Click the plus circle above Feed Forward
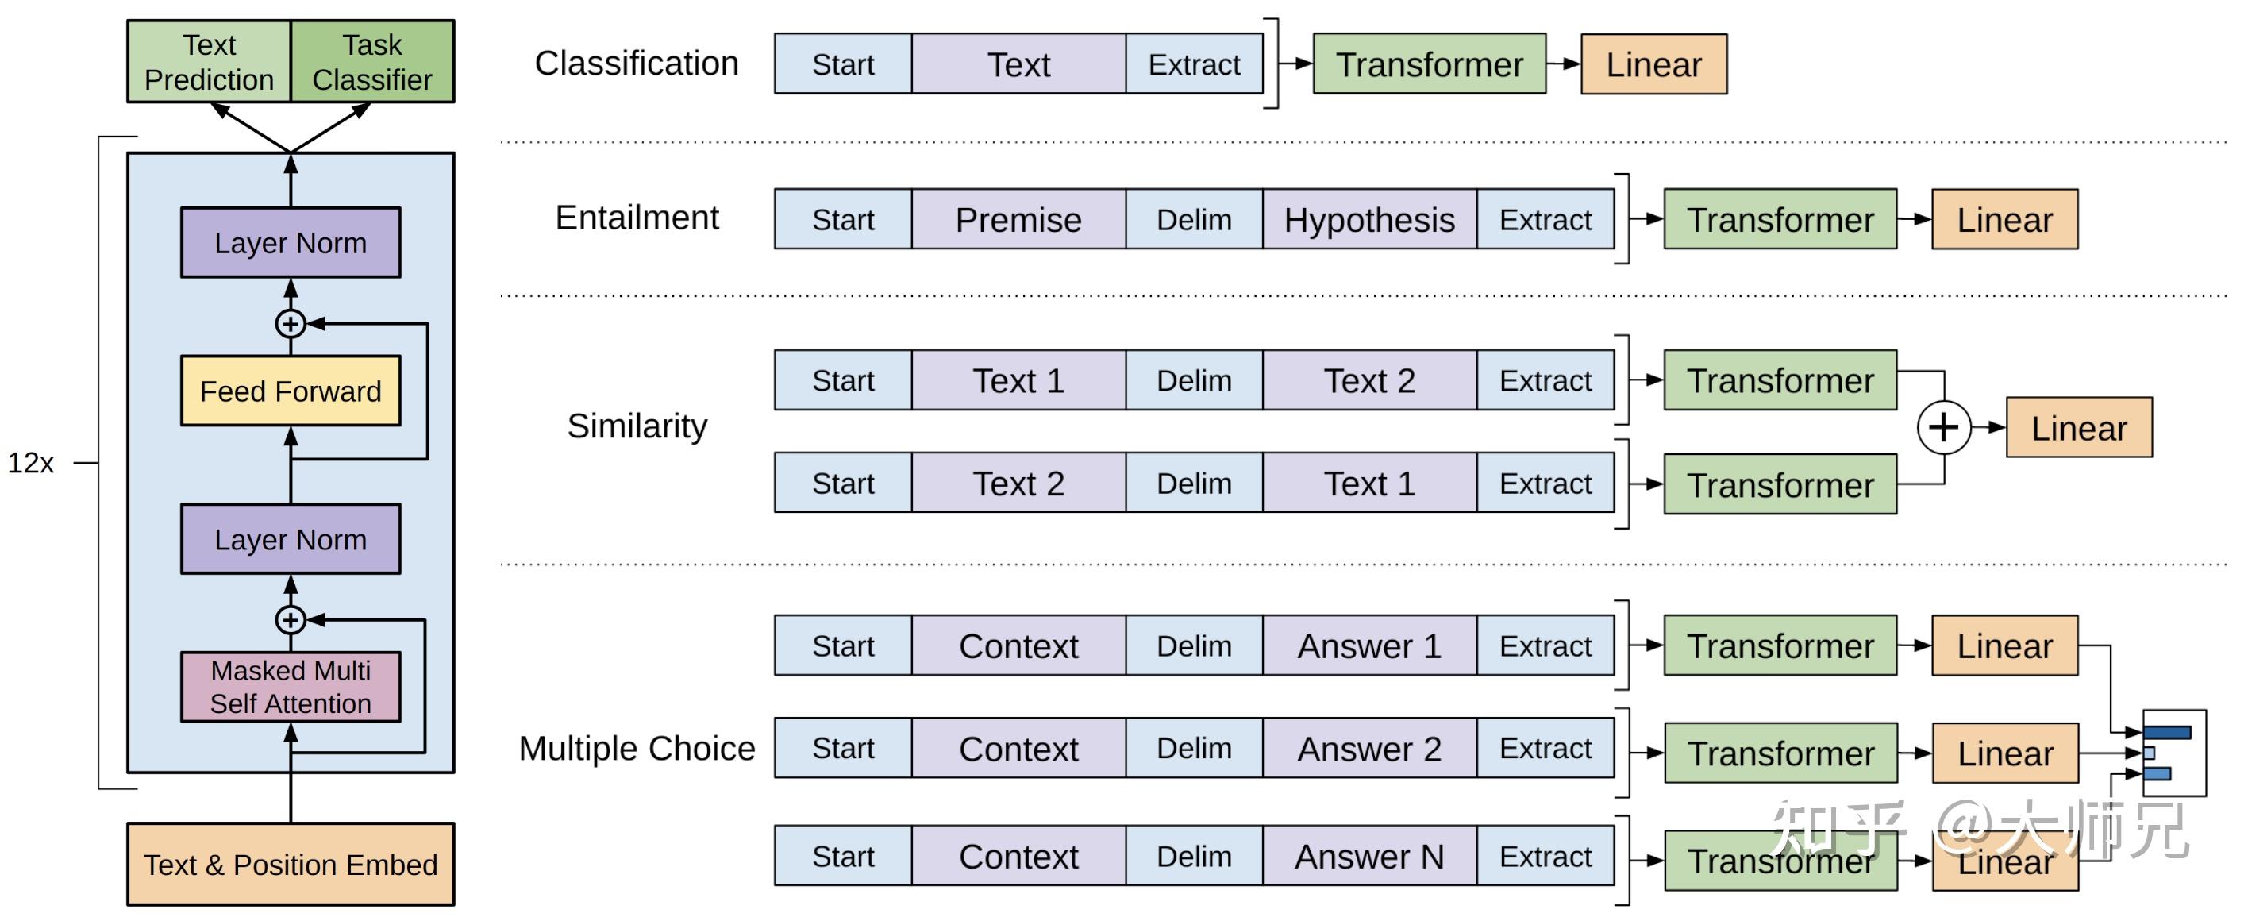2248x921 pixels. pos(291,324)
